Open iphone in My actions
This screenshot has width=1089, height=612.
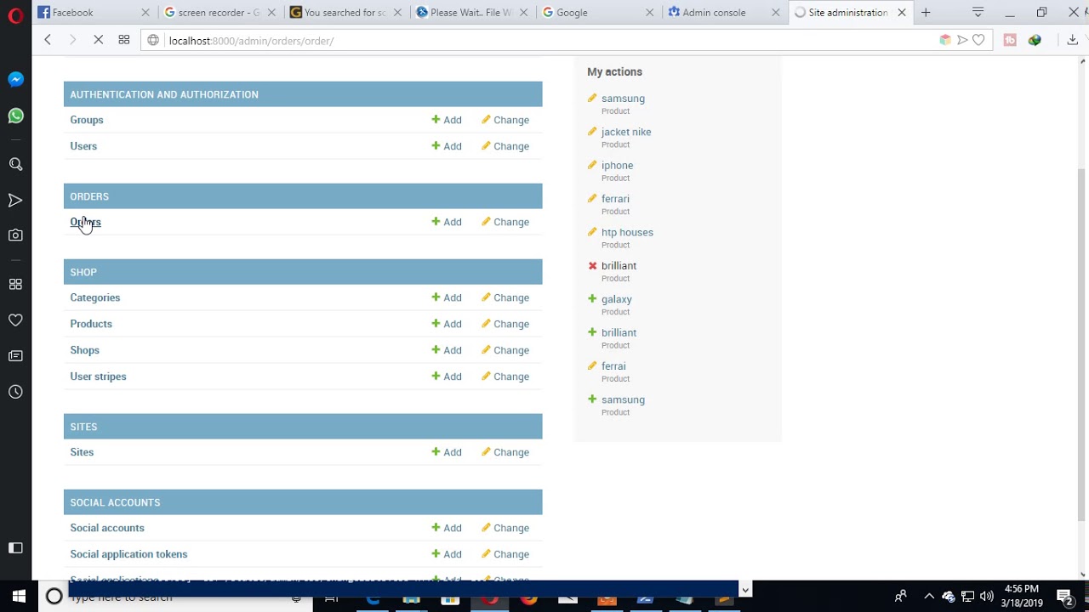[617, 166]
